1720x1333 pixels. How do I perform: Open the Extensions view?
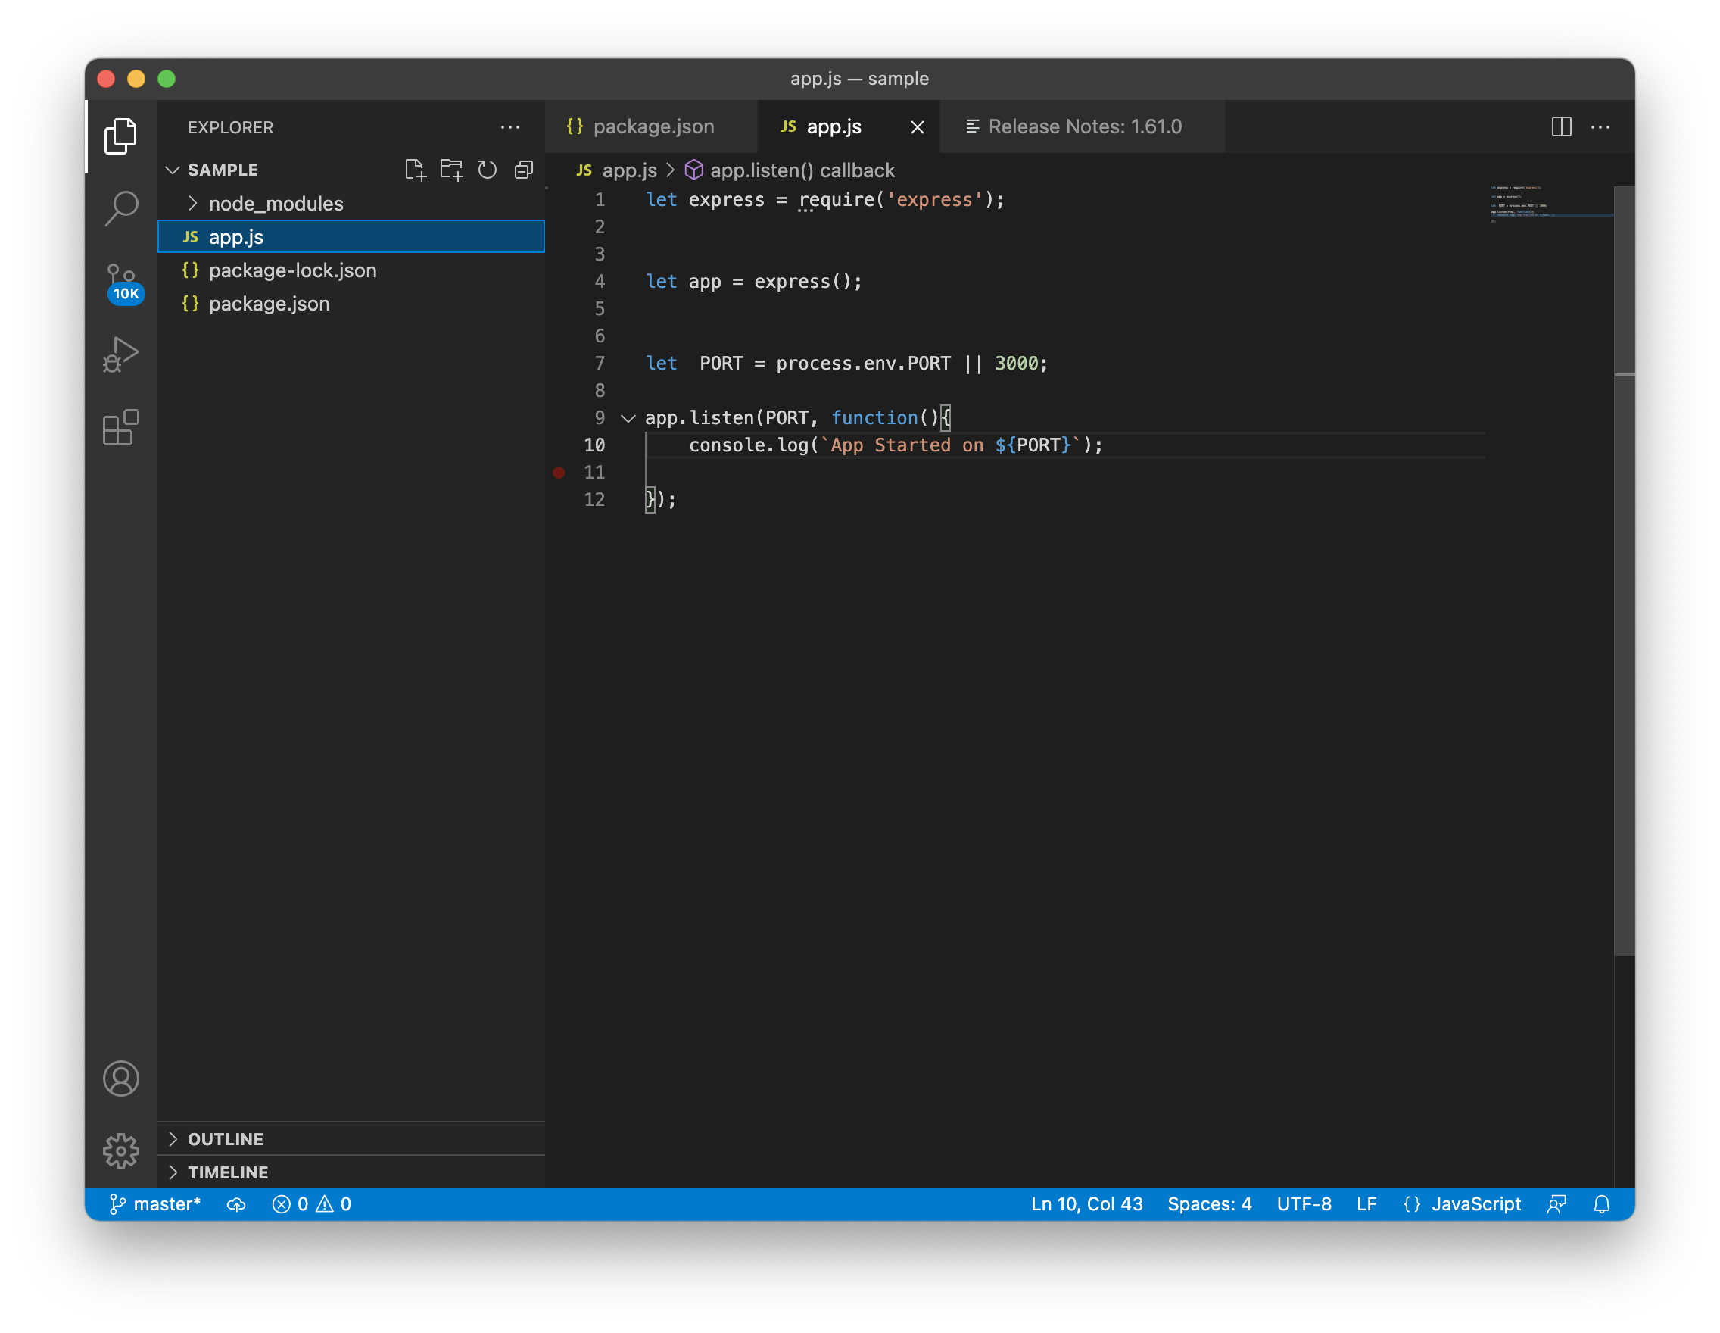(121, 428)
